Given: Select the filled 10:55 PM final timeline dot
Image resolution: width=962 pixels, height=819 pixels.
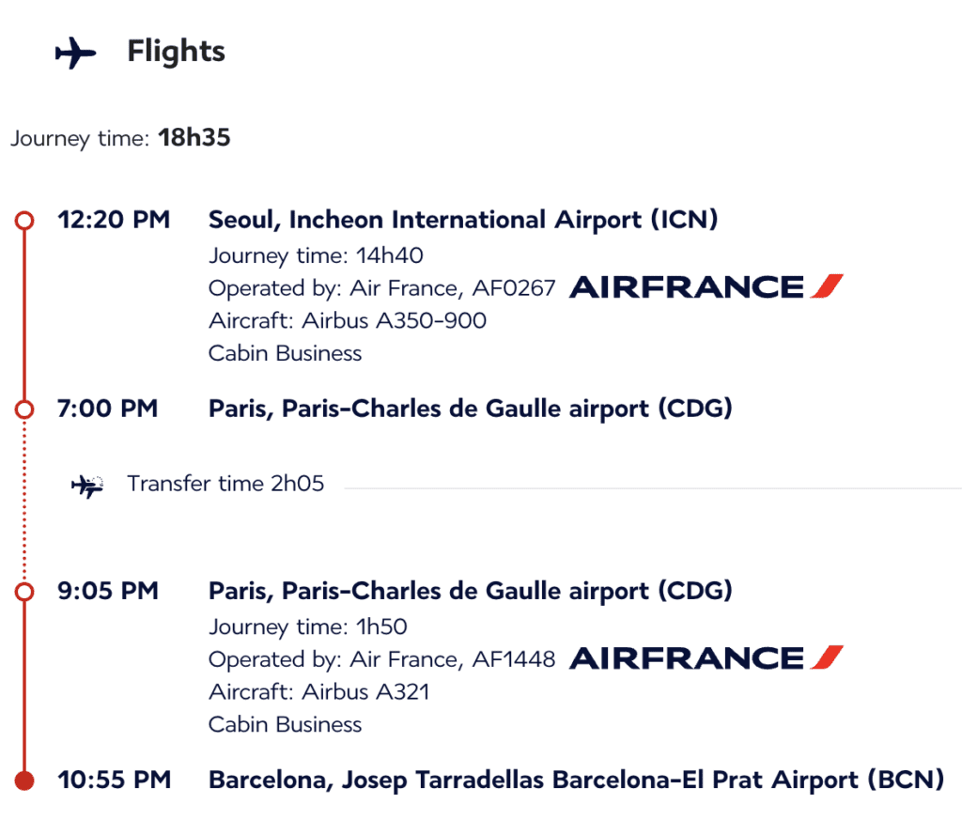Looking at the screenshot, I should [x=24, y=780].
